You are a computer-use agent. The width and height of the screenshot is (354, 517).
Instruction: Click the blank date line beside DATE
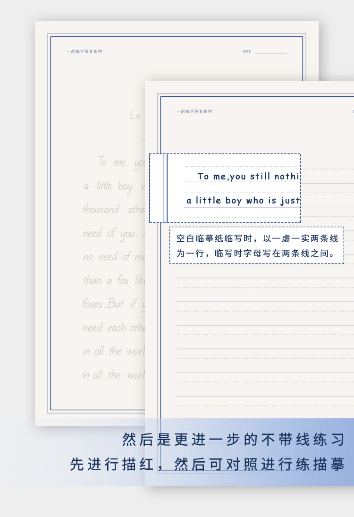click(271, 53)
